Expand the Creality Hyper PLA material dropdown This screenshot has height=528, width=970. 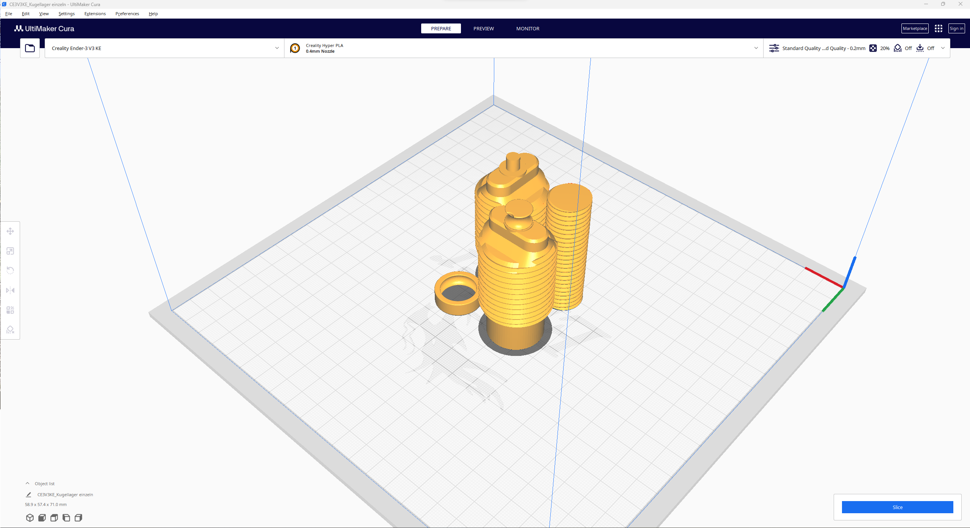click(524, 48)
